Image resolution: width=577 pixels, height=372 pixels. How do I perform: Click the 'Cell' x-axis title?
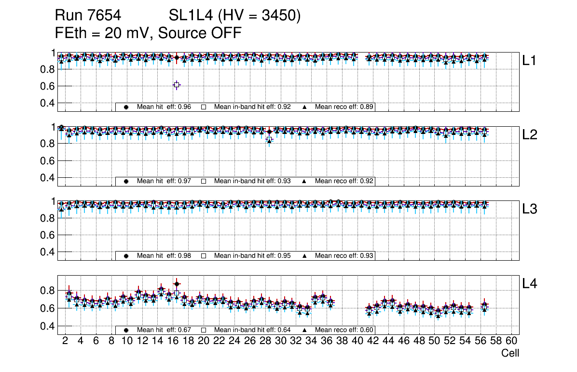click(x=510, y=353)
